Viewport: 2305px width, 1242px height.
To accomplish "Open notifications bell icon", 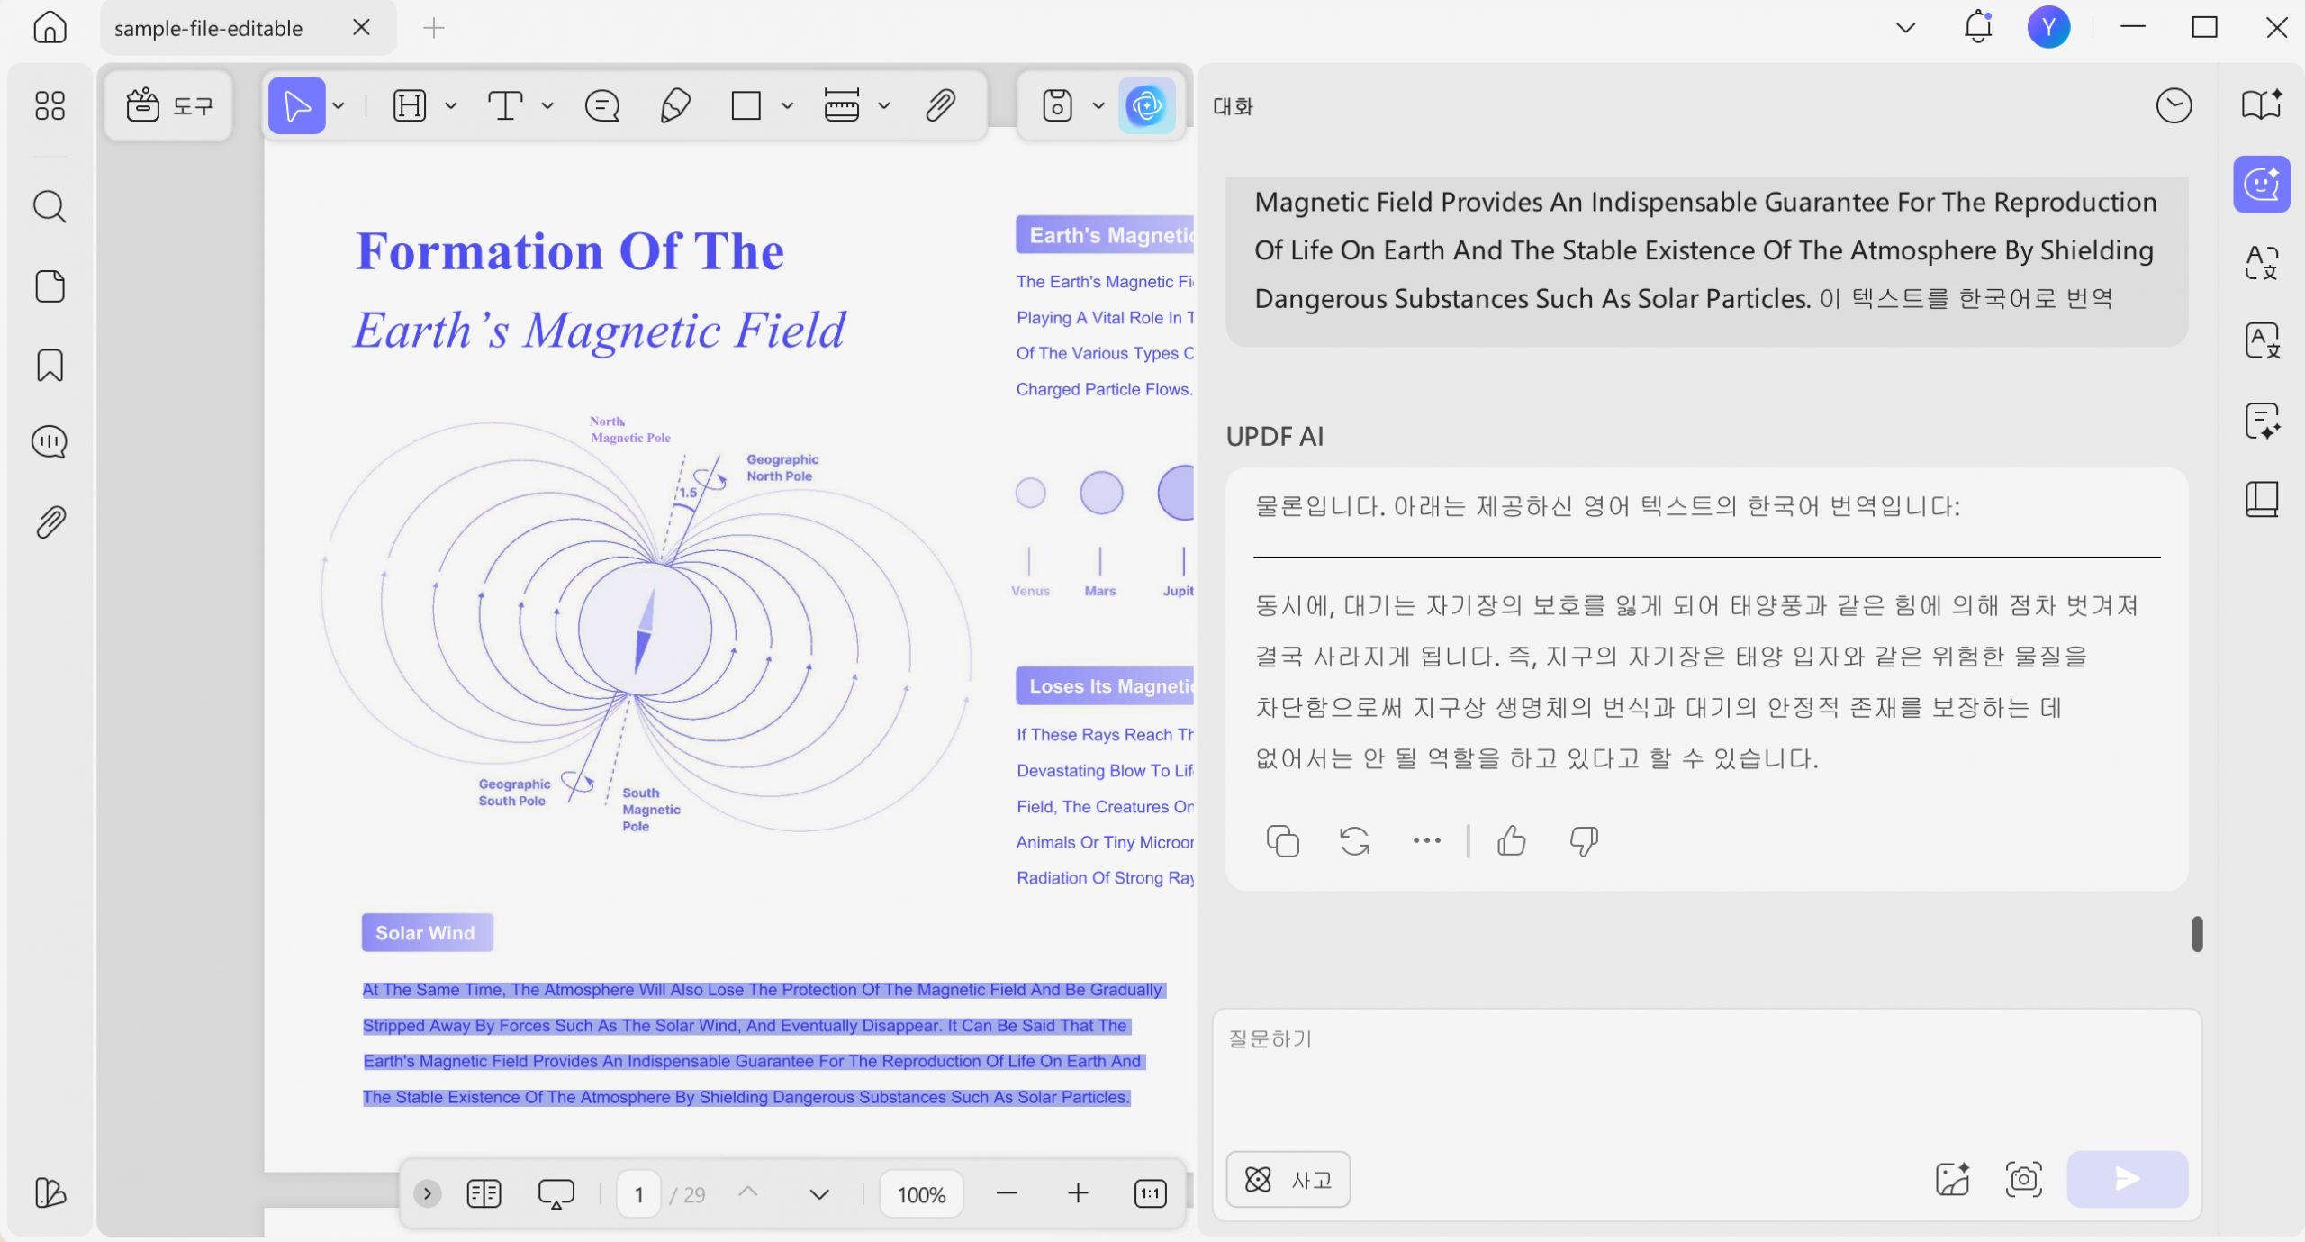I will coord(1977,26).
